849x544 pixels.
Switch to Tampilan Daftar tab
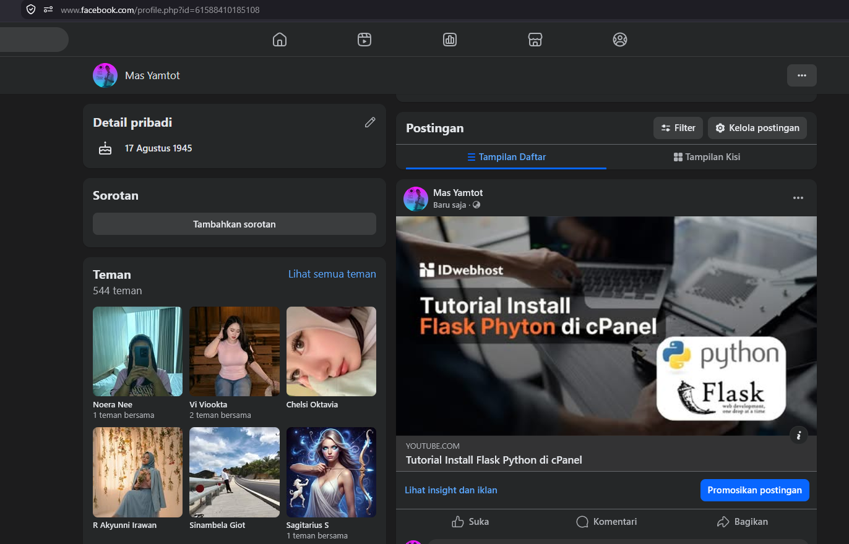click(506, 157)
